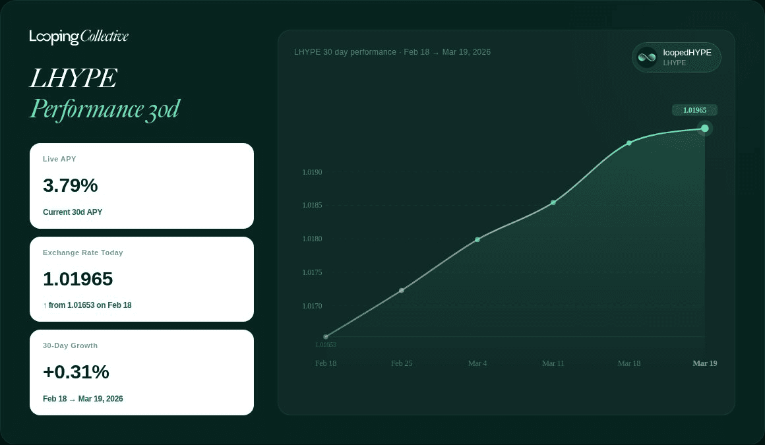This screenshot has height=445, width=765.
Task: Select the loopedHYPE LHYPE token badge
Action: coord(676,57)
